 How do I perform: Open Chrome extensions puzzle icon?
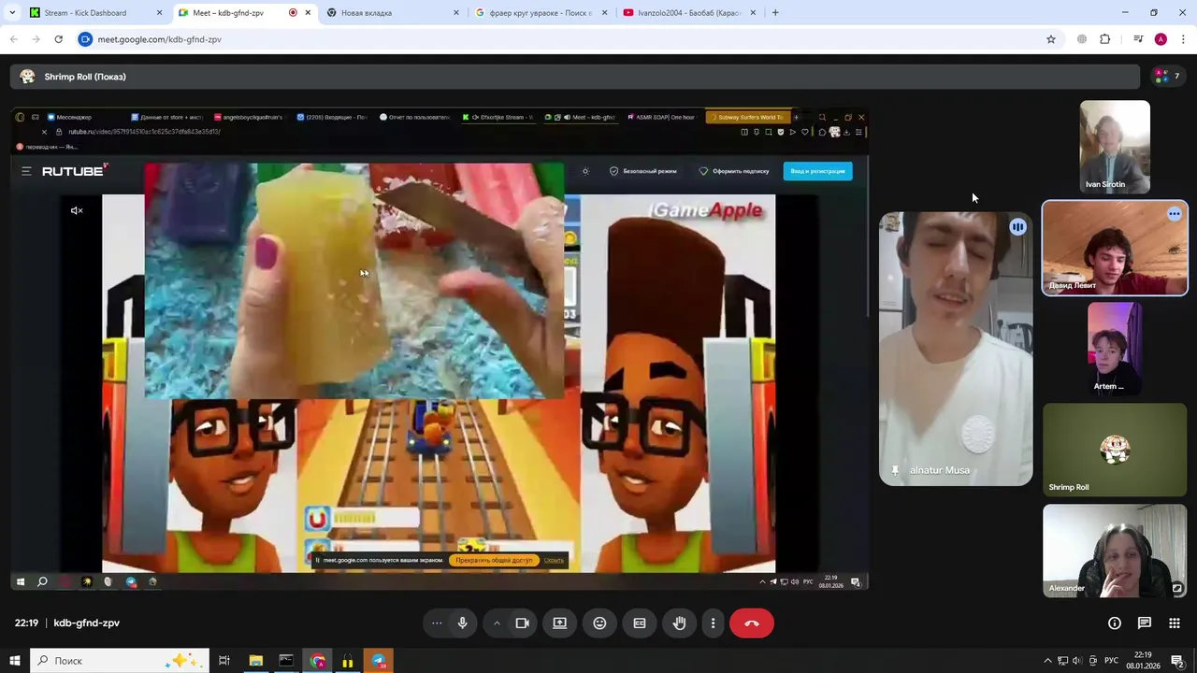coord(1105,39)
